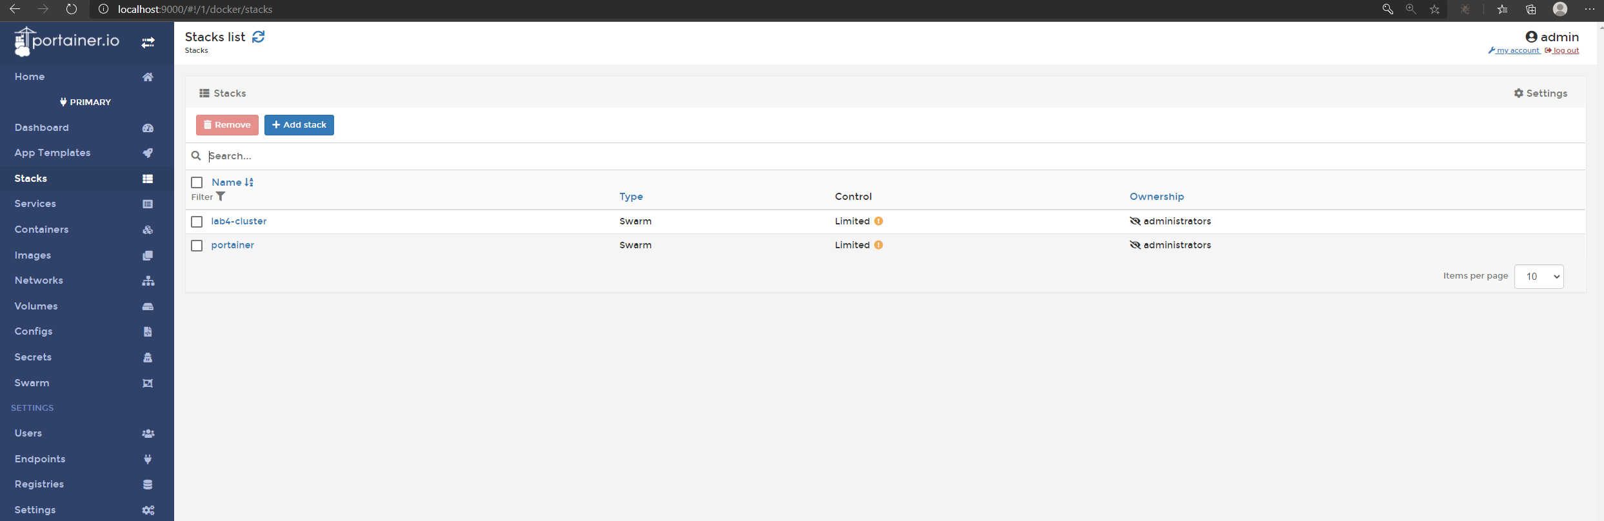Click the search magnifier icon in table
This screenshot has height=521, width=1604.
[x=196, y=156]
